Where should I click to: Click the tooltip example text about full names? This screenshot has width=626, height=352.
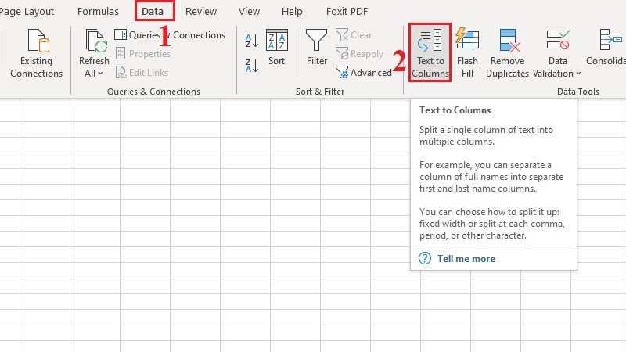click(491, 177)
